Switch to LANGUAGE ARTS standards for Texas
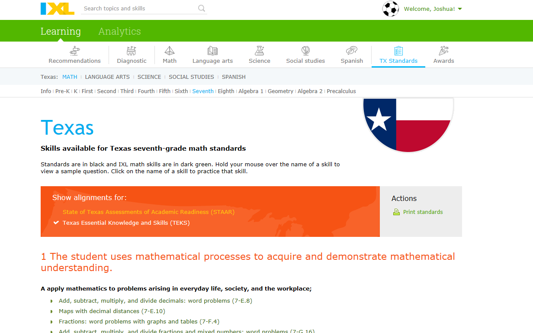 [107, 77]
